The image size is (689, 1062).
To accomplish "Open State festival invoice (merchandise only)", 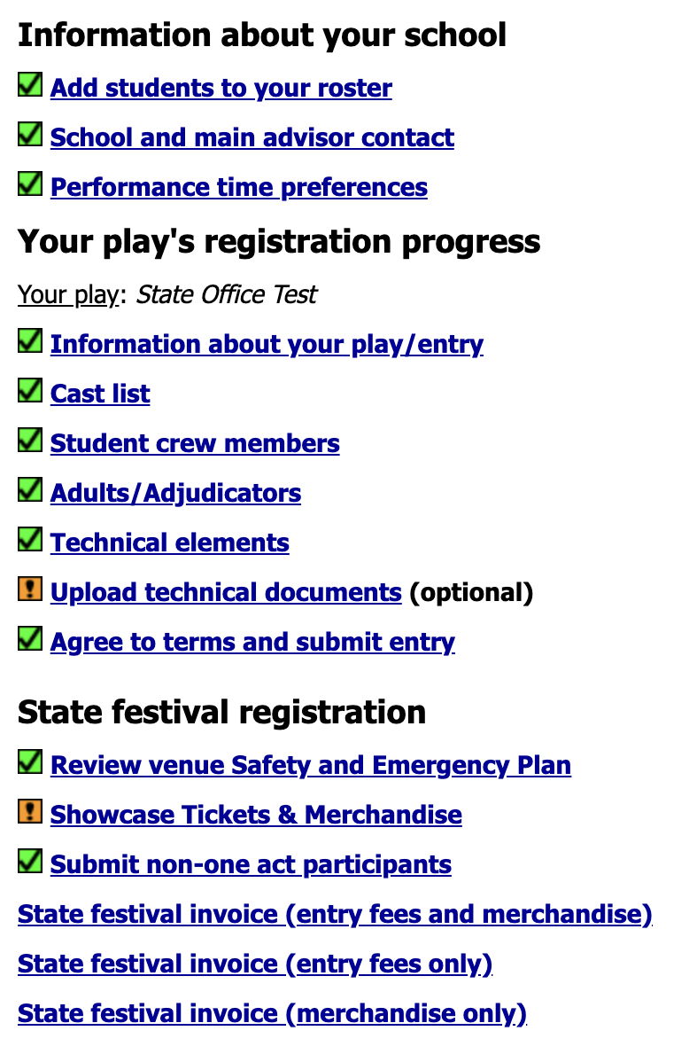I will (272, 1014).
